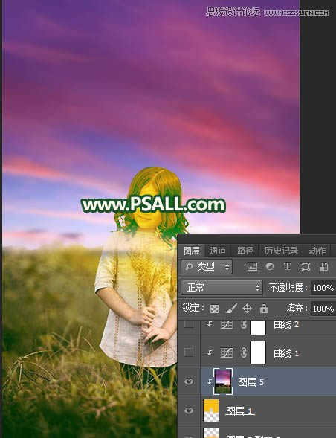This screenshot has width=336, height=438.
Task: Click the 填充 label
Action: [x=297, y=309]
